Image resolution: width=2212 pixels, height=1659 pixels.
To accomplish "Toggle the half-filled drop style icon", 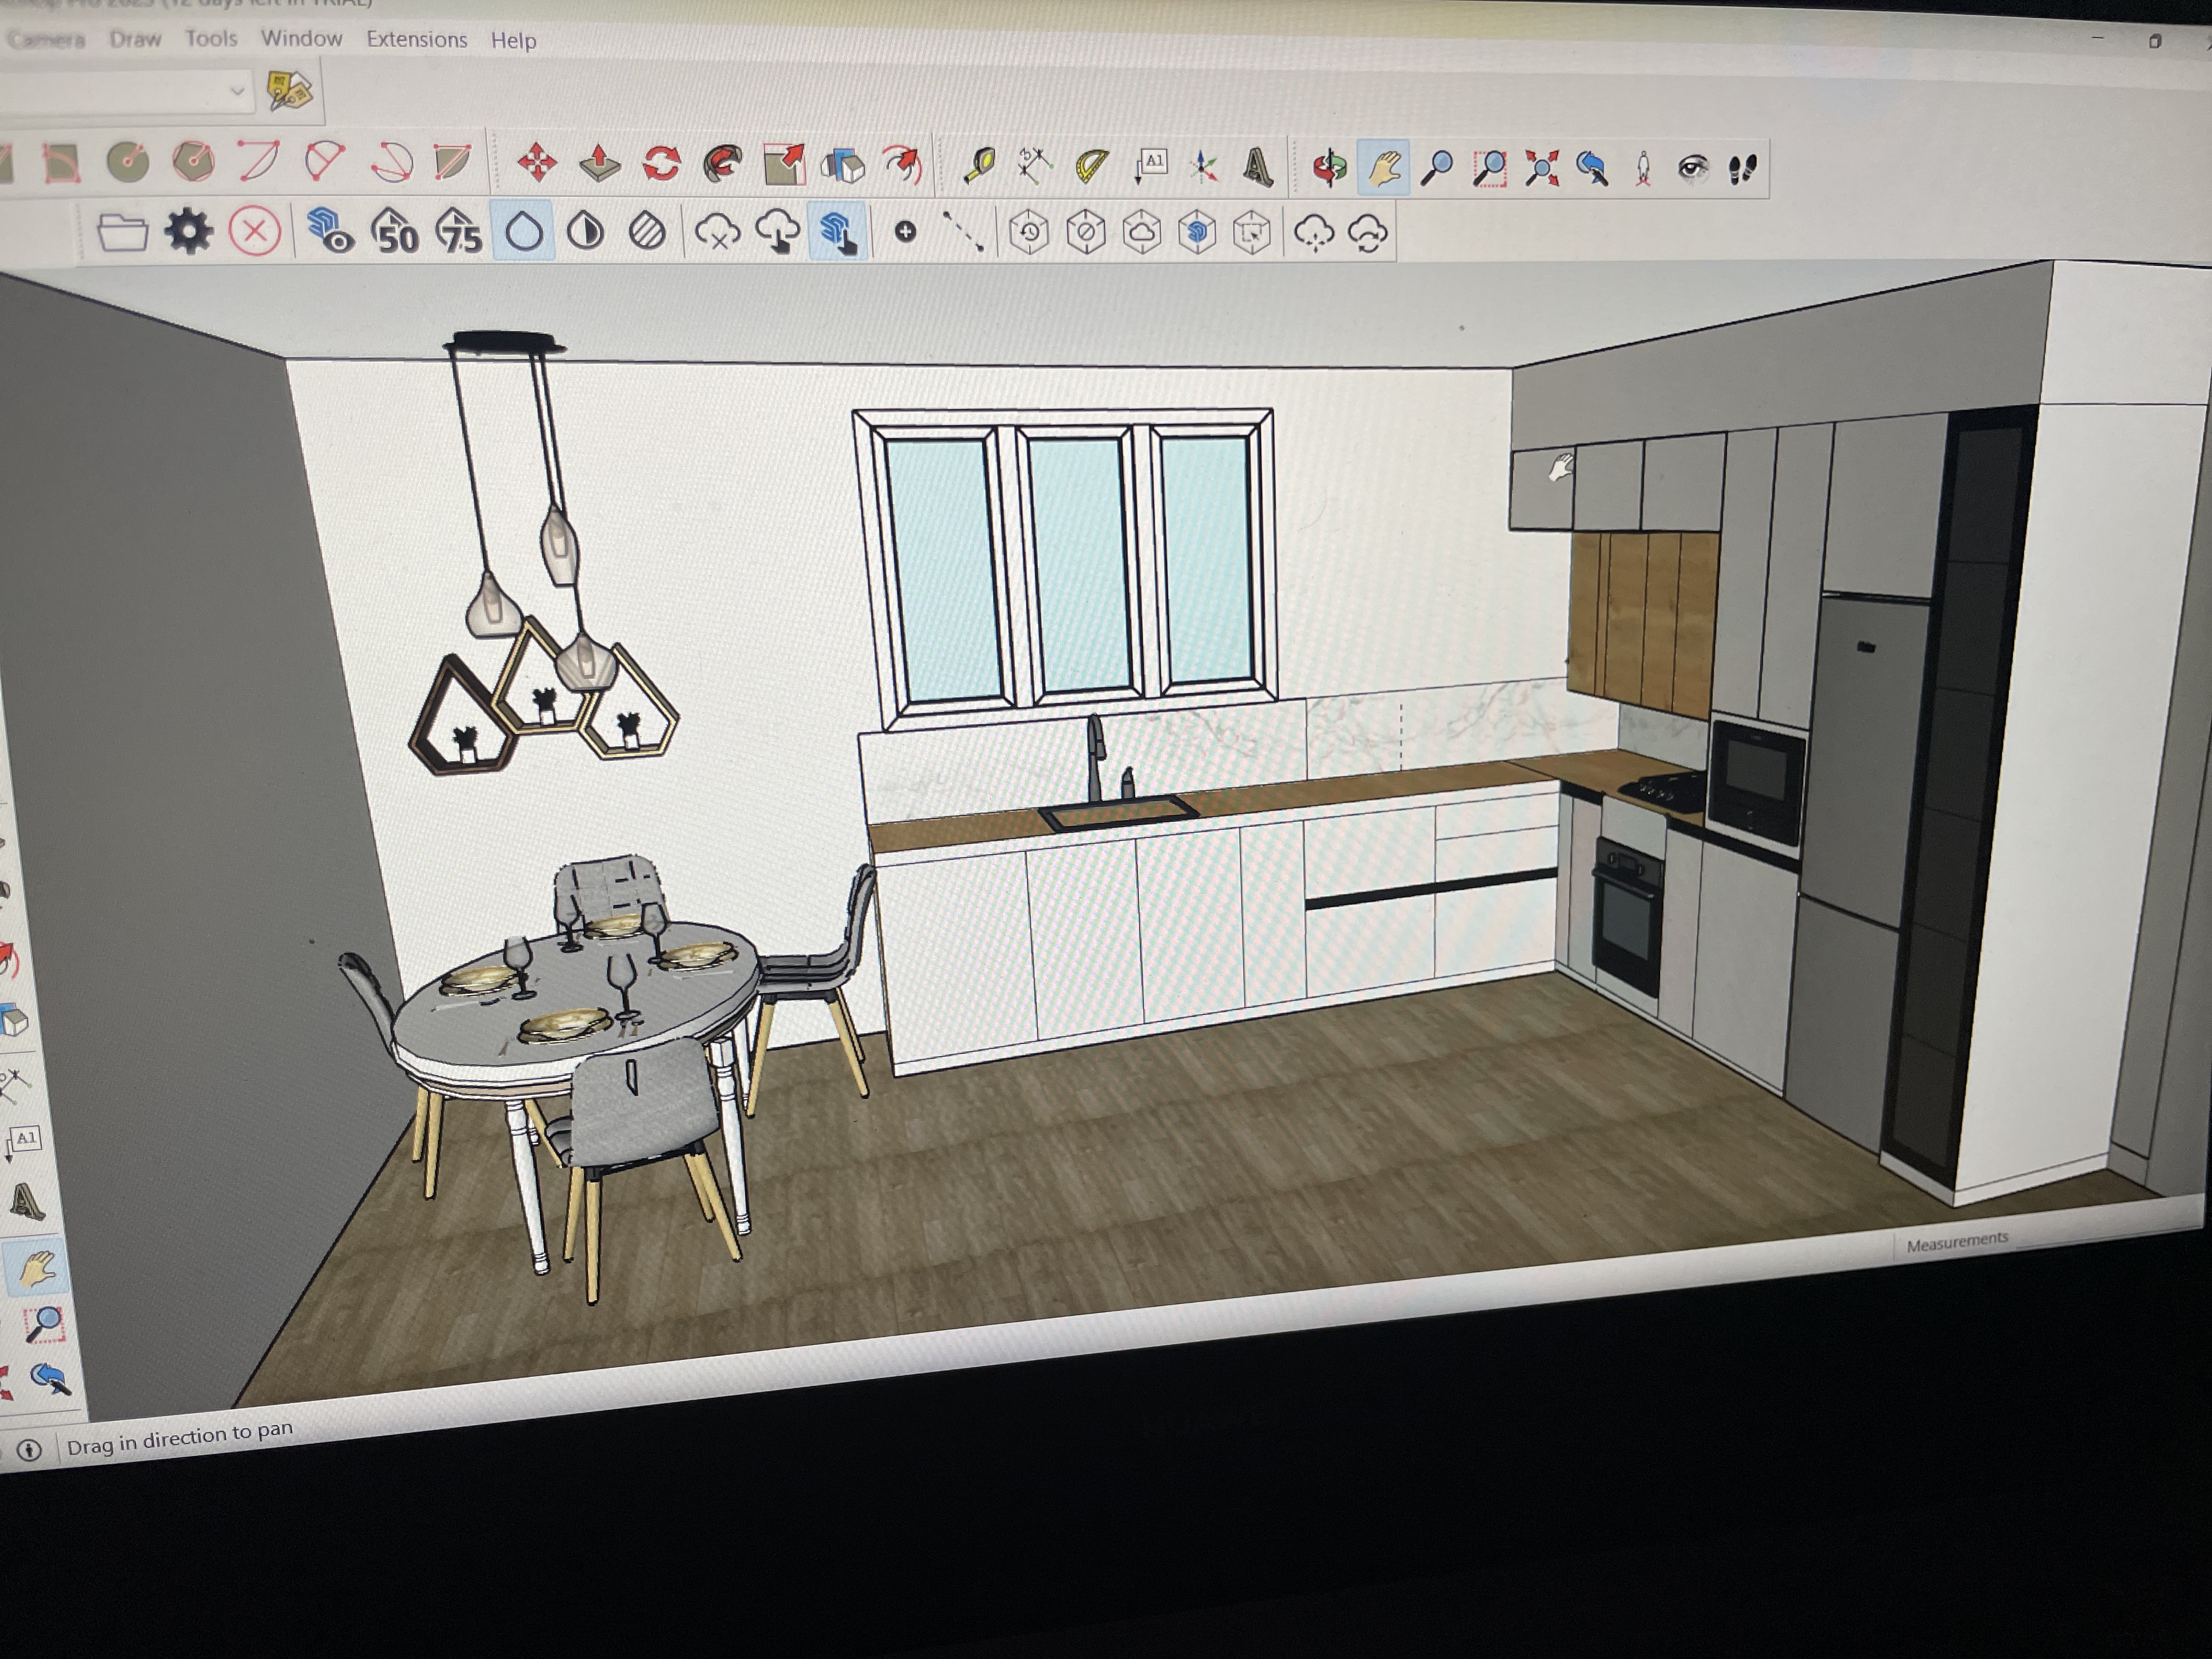I will pyautogui.click(x=585, y=232).
